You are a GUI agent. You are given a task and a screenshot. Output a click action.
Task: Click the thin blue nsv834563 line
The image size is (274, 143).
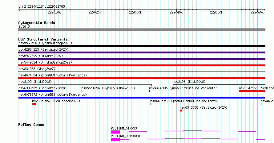(x=142, y=72)
